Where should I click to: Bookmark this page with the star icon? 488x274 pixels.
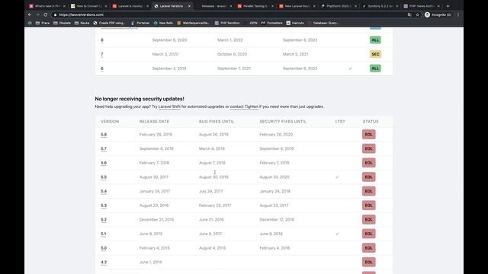[417, 14]
